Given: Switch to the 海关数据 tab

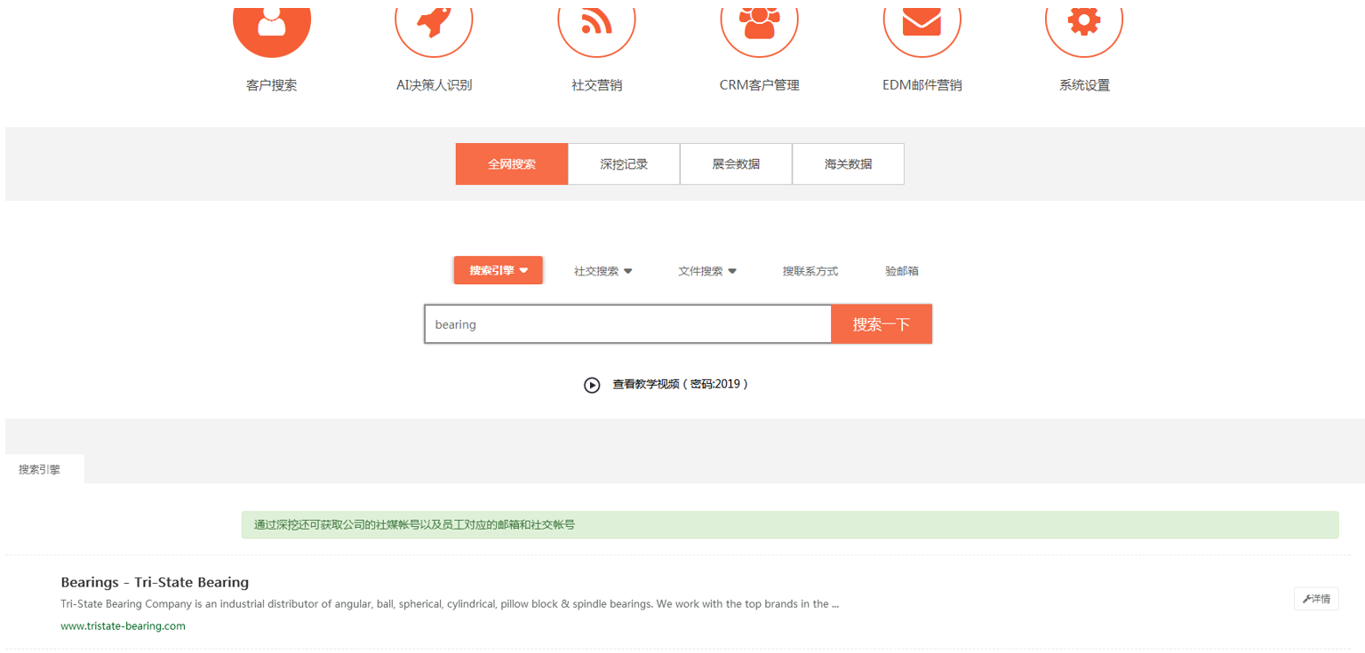Looking at the screenshot, I should click(848, 164).
